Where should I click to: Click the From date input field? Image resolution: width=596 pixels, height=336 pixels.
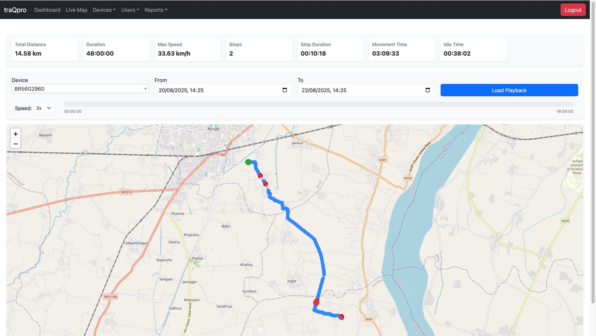pos(223,90)
